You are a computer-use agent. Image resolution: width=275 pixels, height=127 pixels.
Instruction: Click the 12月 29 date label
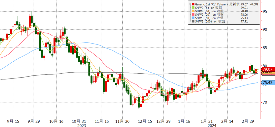(x=163, y=121)
